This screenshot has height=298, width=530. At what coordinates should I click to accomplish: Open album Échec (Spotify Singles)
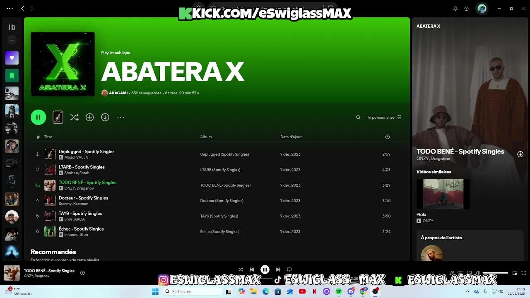point(220,232)
